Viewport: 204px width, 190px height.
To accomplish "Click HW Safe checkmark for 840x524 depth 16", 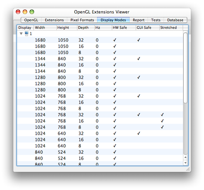I will click(115, 159).
